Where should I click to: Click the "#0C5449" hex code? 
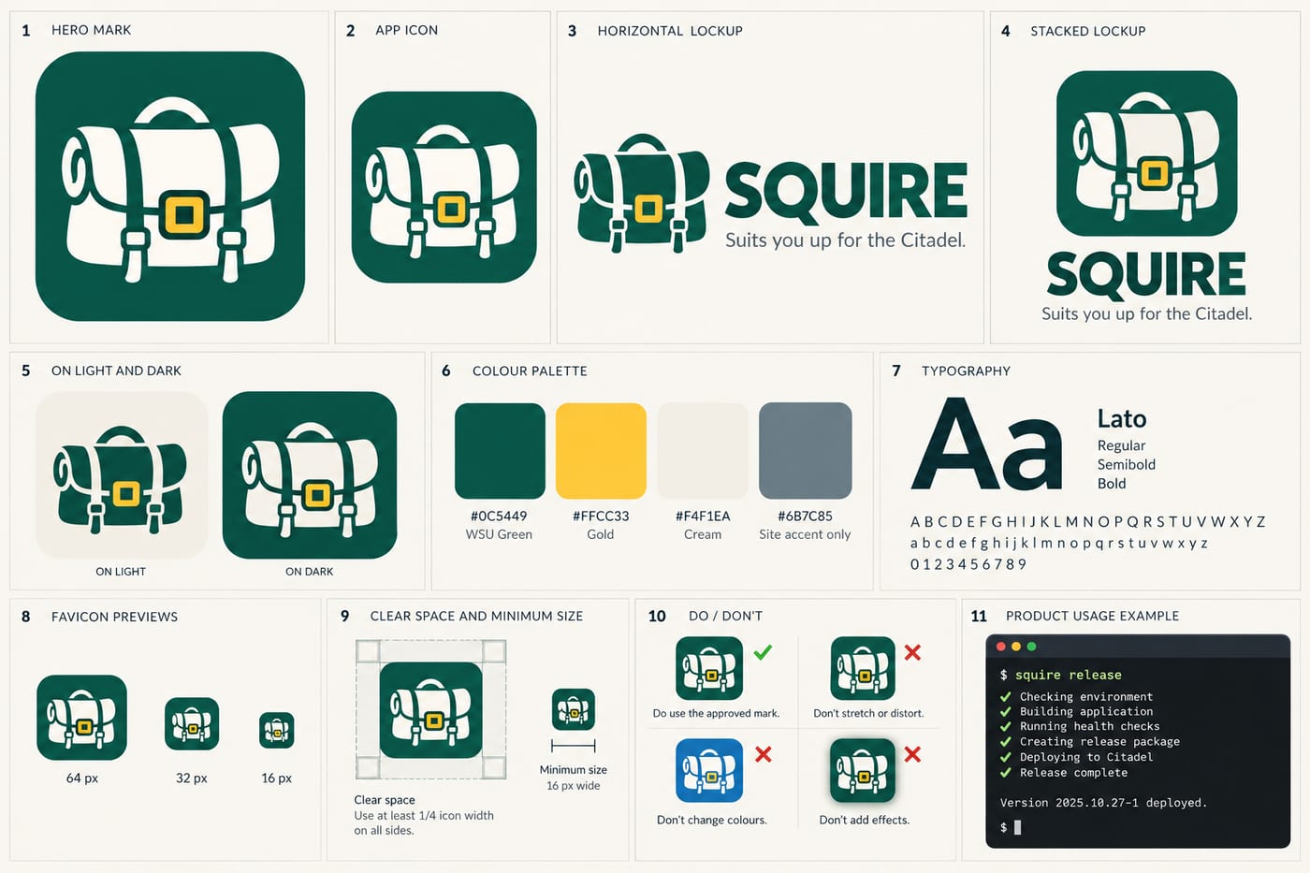[x=499, y=516]
